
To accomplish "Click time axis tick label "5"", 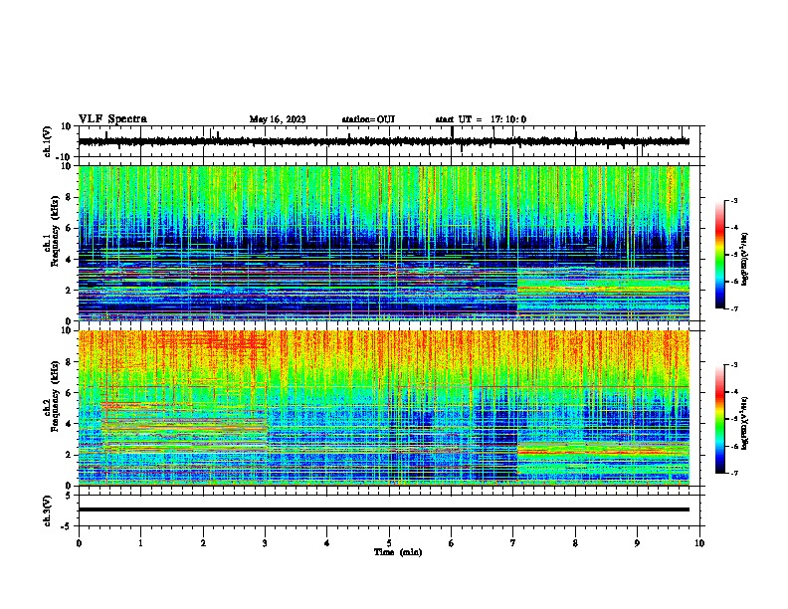I will pyautogui.click(x=389, y=543).
